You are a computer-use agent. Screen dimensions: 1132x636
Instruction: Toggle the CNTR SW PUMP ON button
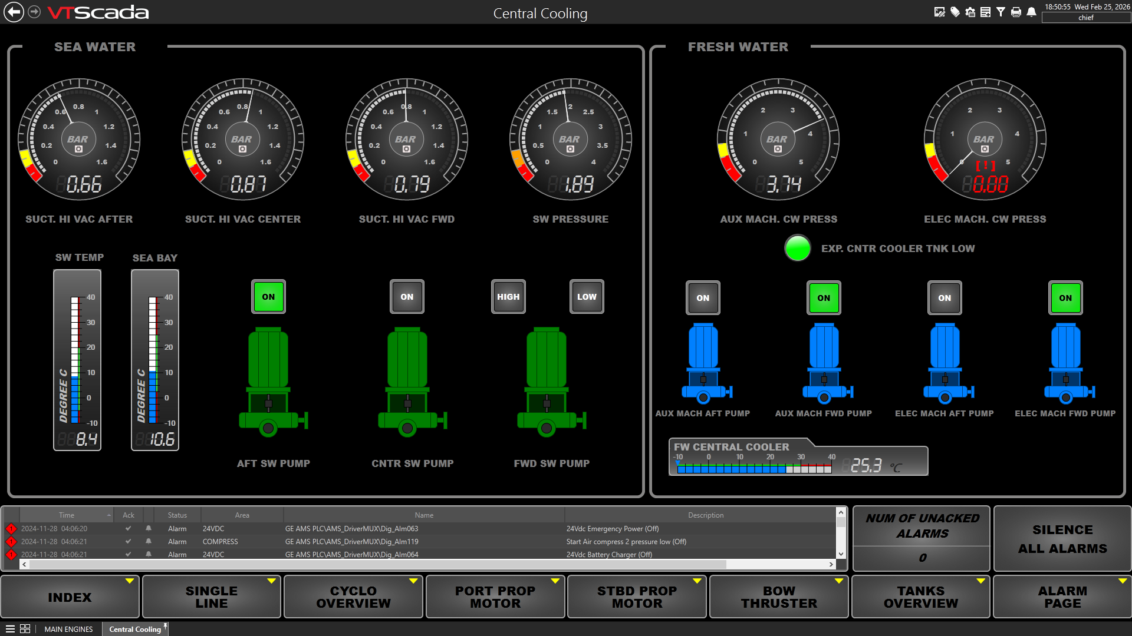(x=407, y=297)
